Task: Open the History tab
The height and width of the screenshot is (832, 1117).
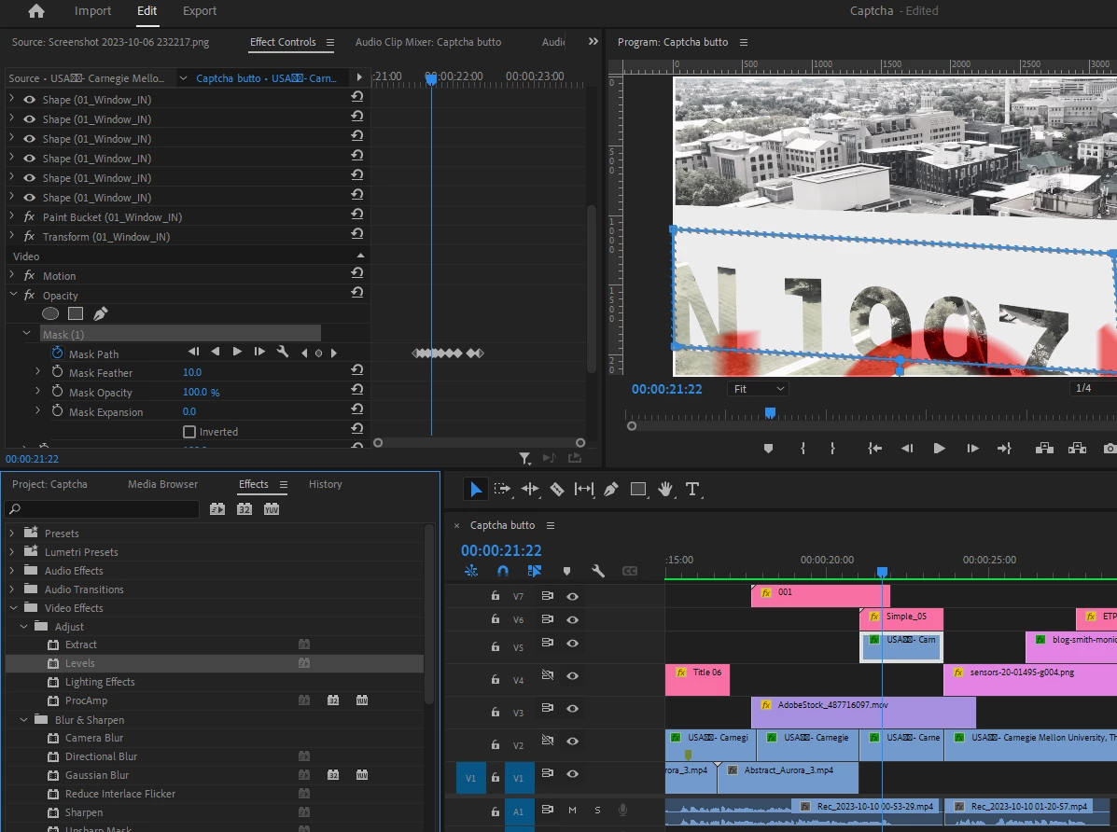Action: point(326,484)
